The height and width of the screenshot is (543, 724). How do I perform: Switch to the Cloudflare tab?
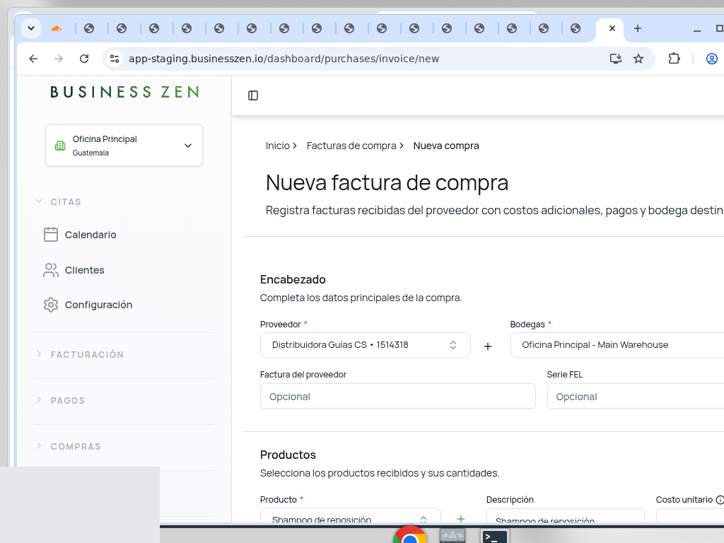(57, 28)
